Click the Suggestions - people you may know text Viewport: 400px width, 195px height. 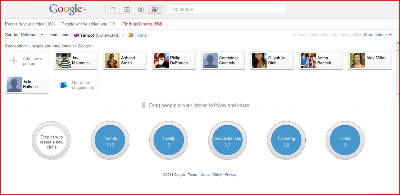49,46
